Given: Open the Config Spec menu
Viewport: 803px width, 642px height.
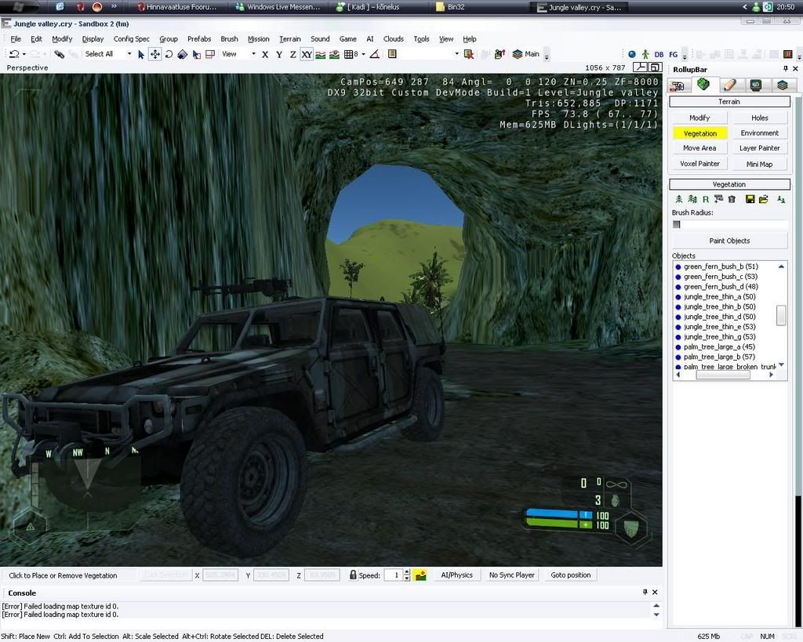Looking at the screenshot, I should point(131,39).
